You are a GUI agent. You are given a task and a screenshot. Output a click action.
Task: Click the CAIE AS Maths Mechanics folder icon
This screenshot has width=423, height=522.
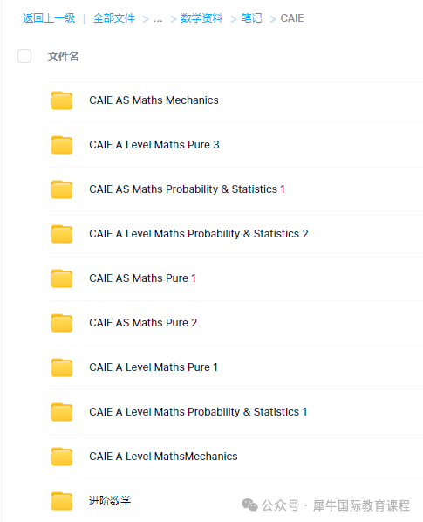[x=62, y=100]
